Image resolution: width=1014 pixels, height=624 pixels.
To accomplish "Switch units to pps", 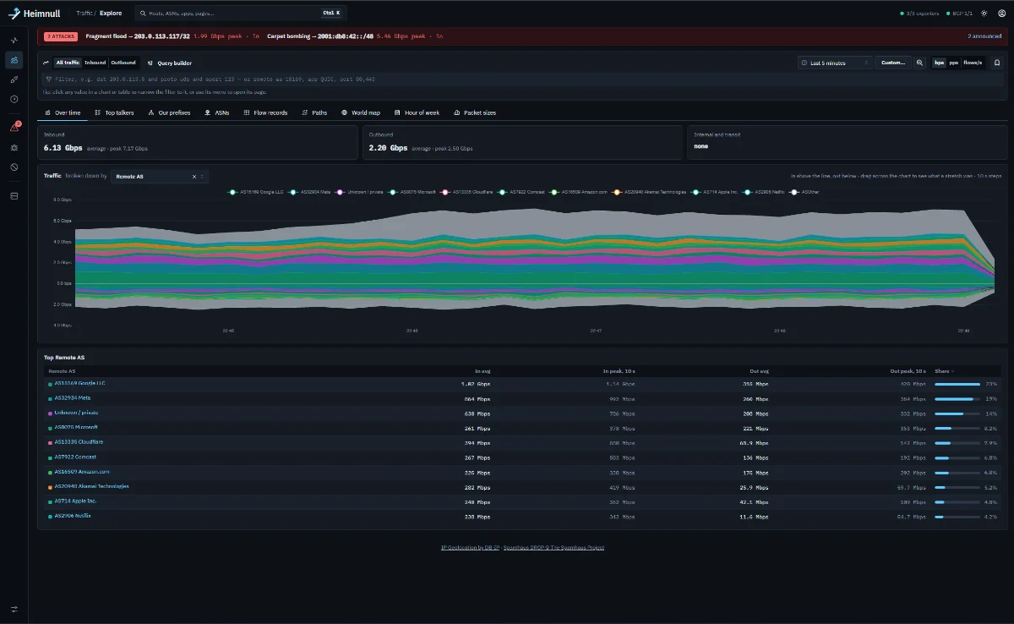I will (x=954, y=63).
